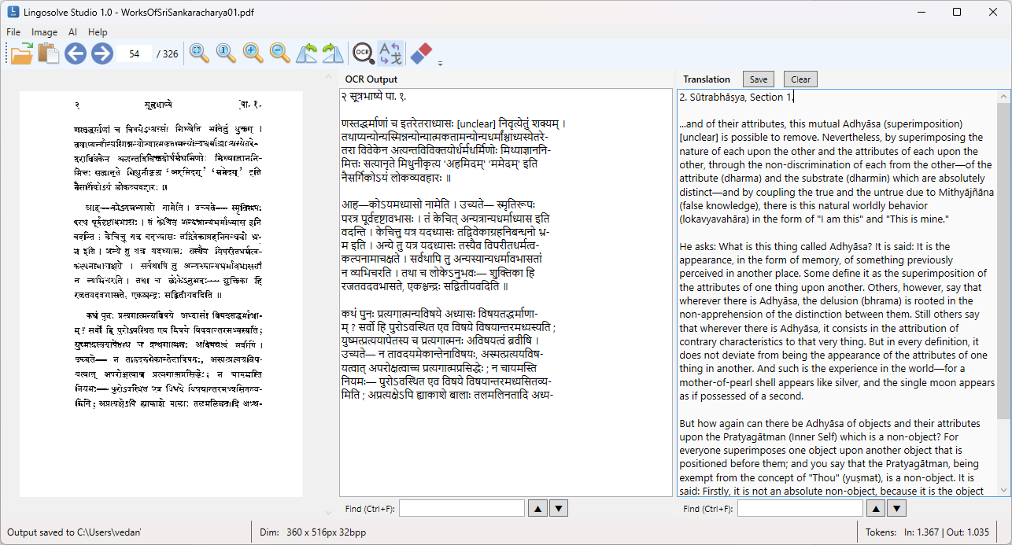Click the image panel top collapse chevron
This screenshot has height=545, width=1012.
[330, 76]
